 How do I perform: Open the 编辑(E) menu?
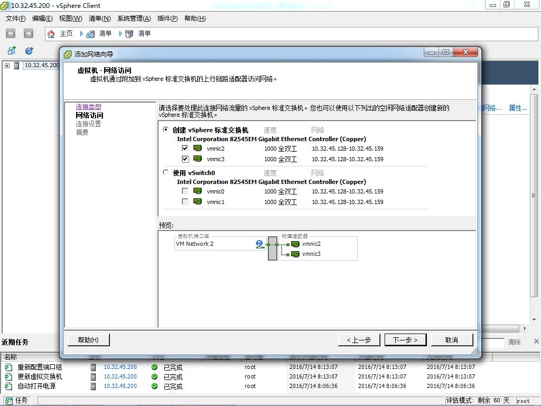pos(42,19)
